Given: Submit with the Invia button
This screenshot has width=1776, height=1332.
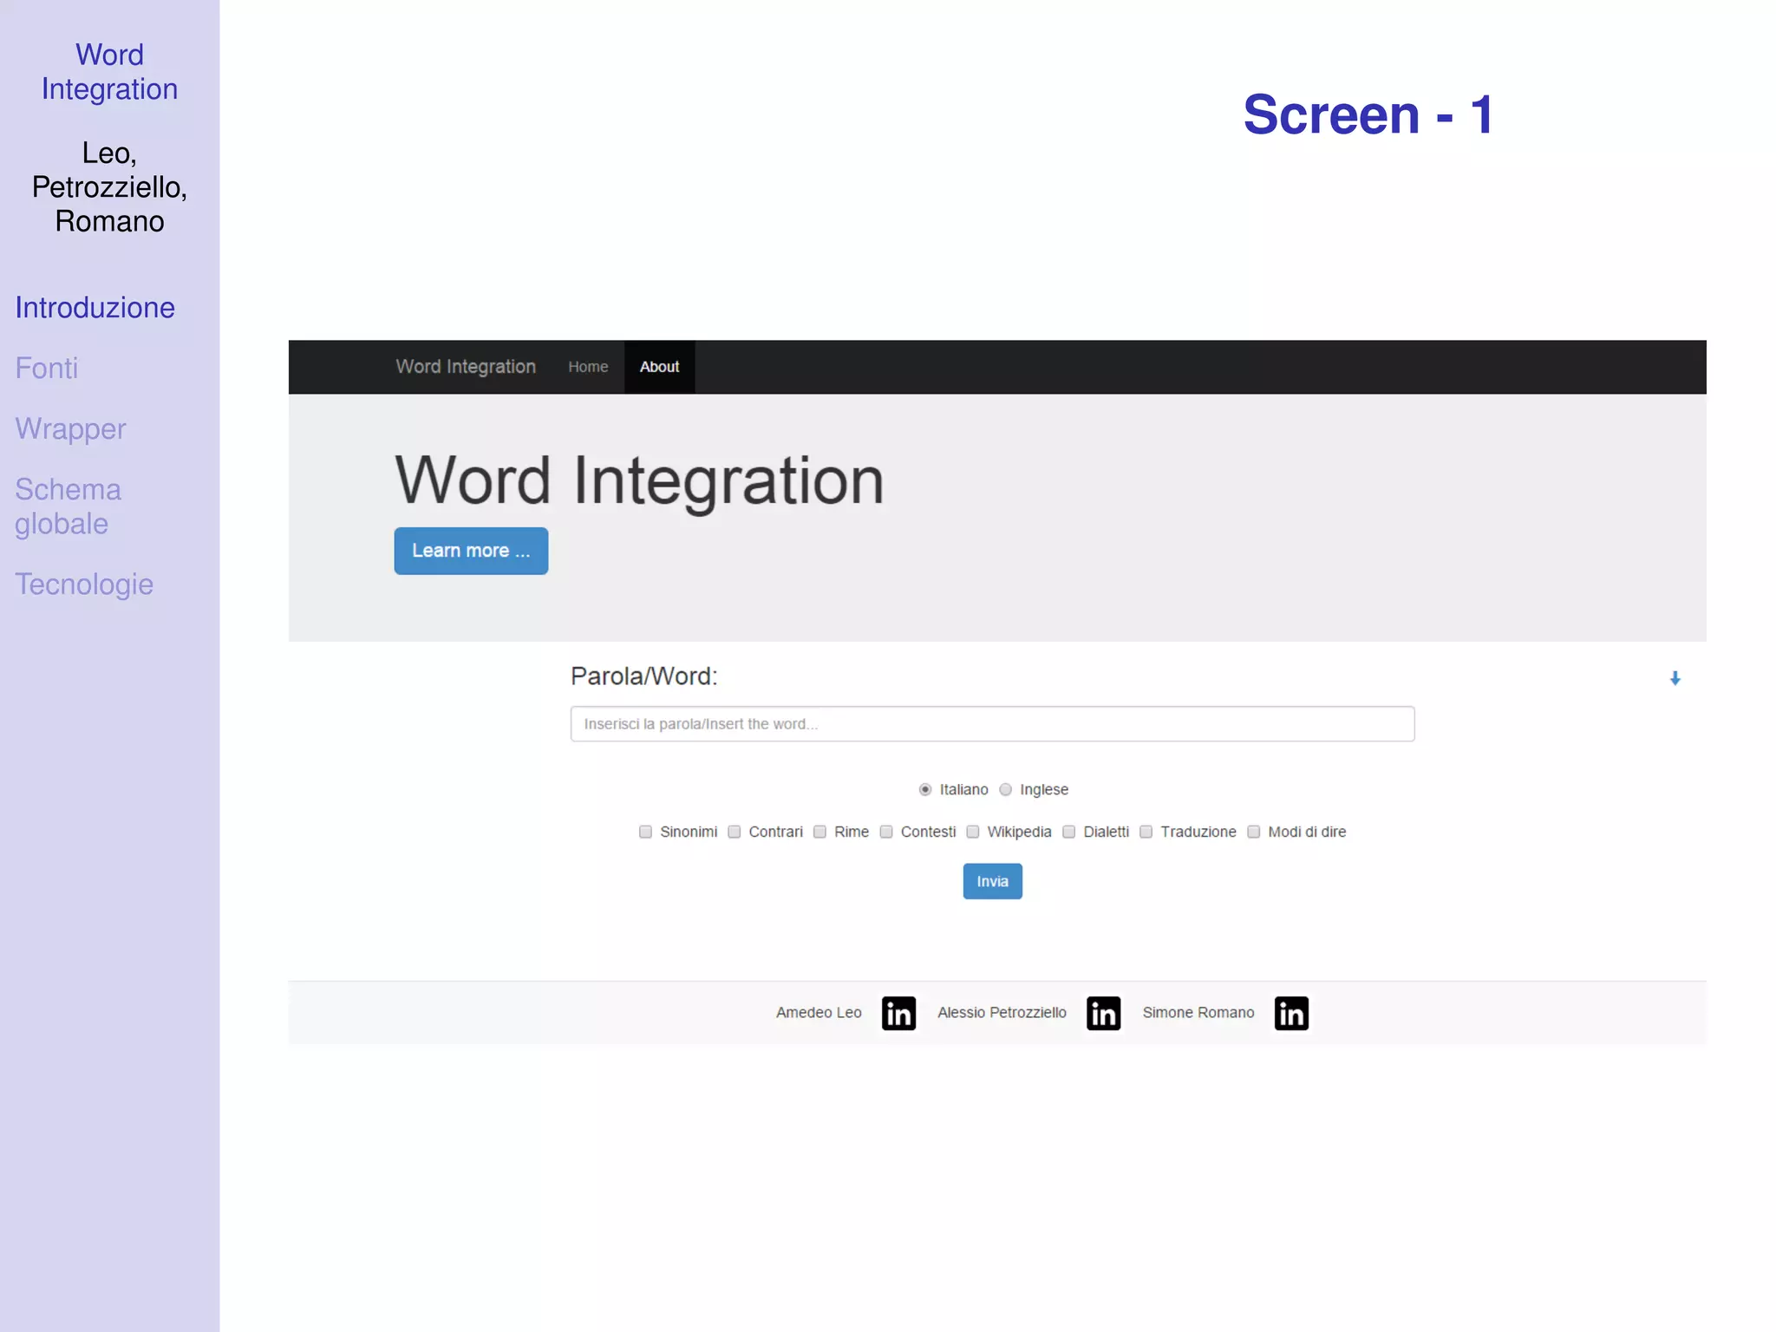Looking at the screenshot, I should [992, 881].
